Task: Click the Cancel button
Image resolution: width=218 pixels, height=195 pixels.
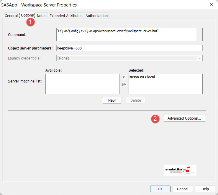Action: [x=183, y=189]
